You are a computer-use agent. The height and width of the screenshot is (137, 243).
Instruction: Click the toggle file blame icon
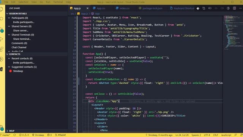click(228, 8)
